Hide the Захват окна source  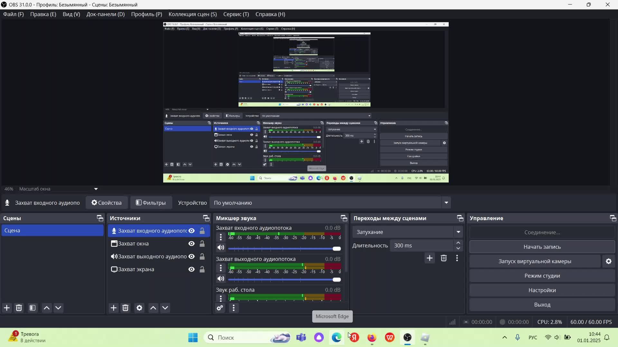coord(192,244)
